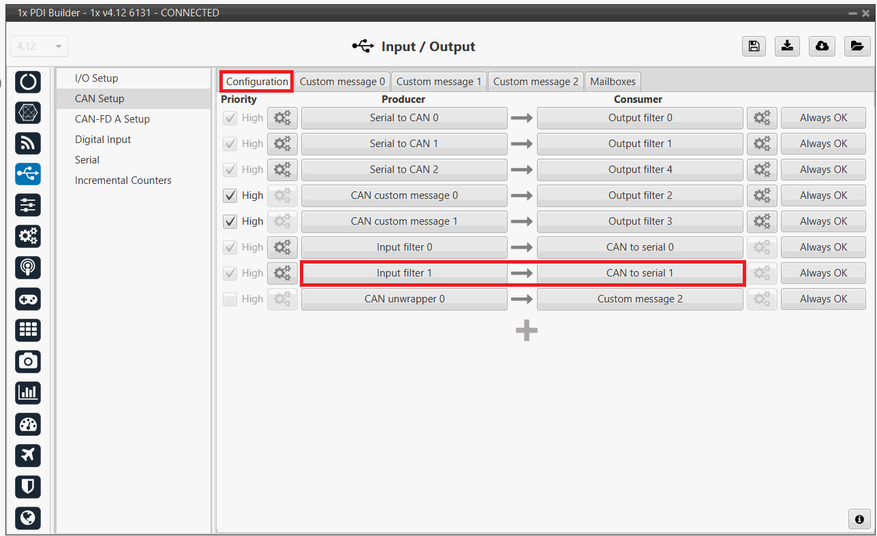Image resolution: width=877 pixels, height=536 pixels.
Task: Open the folder icon in top toolbar
Action: click(x=857, y=46)
